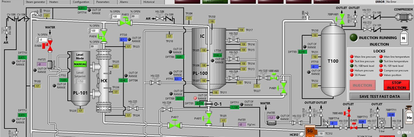Click the He helium bottle icon

(x=409, y=115)
